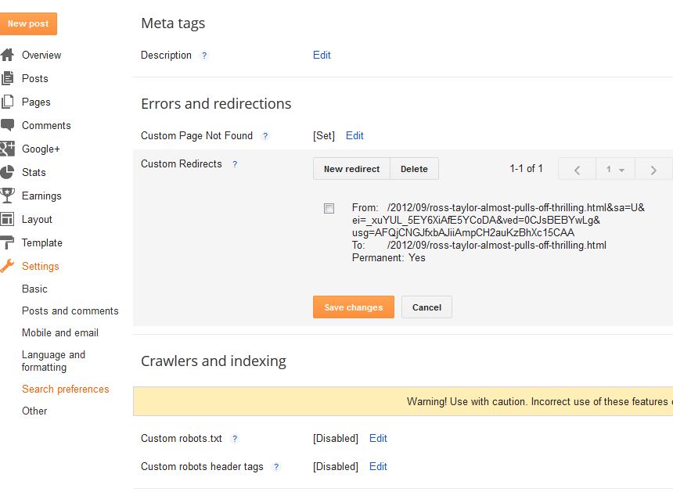Click the Google+ icon in sidebar
This screenshot has height=499, width=673.
click(x=7, y=149)
